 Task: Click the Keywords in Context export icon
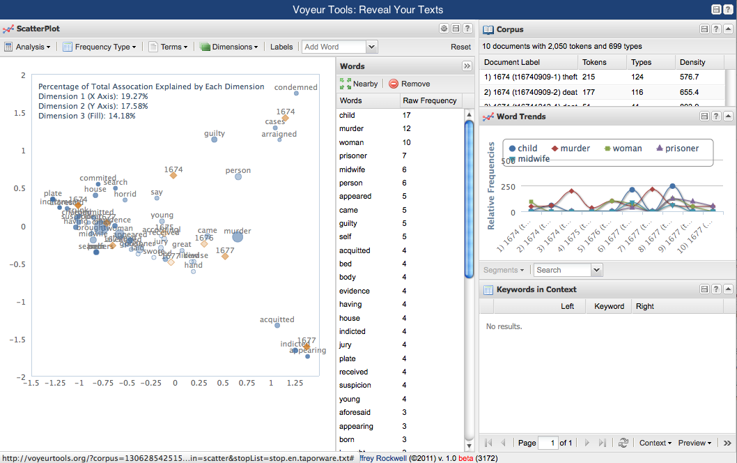(x=704, y=289)
